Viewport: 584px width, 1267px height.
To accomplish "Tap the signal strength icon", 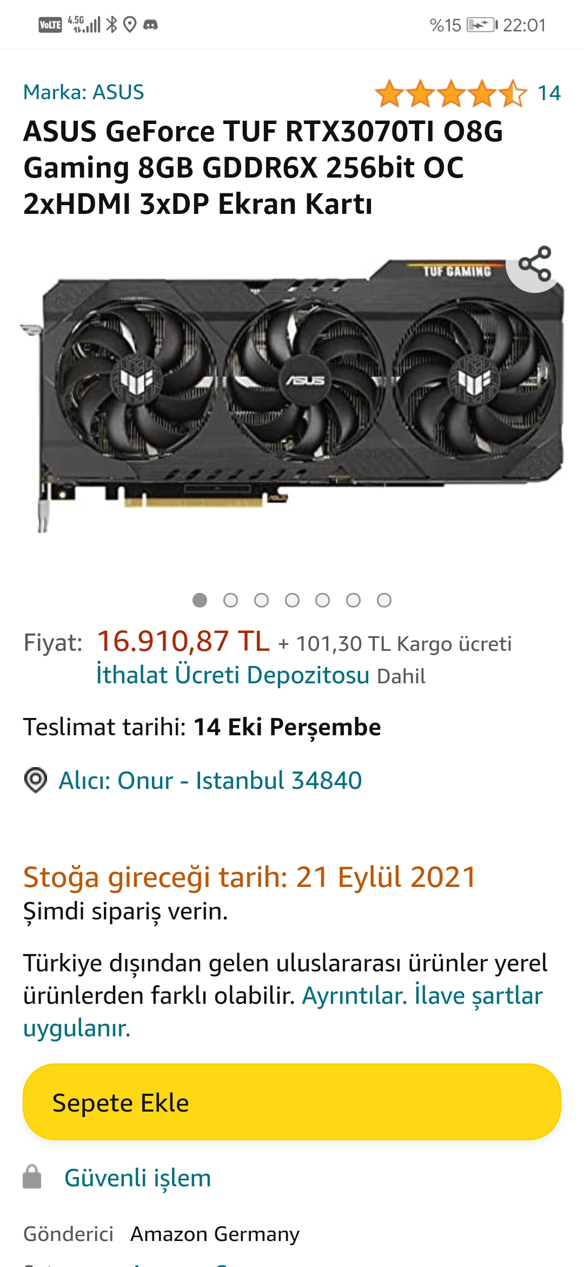I will 84,24.
